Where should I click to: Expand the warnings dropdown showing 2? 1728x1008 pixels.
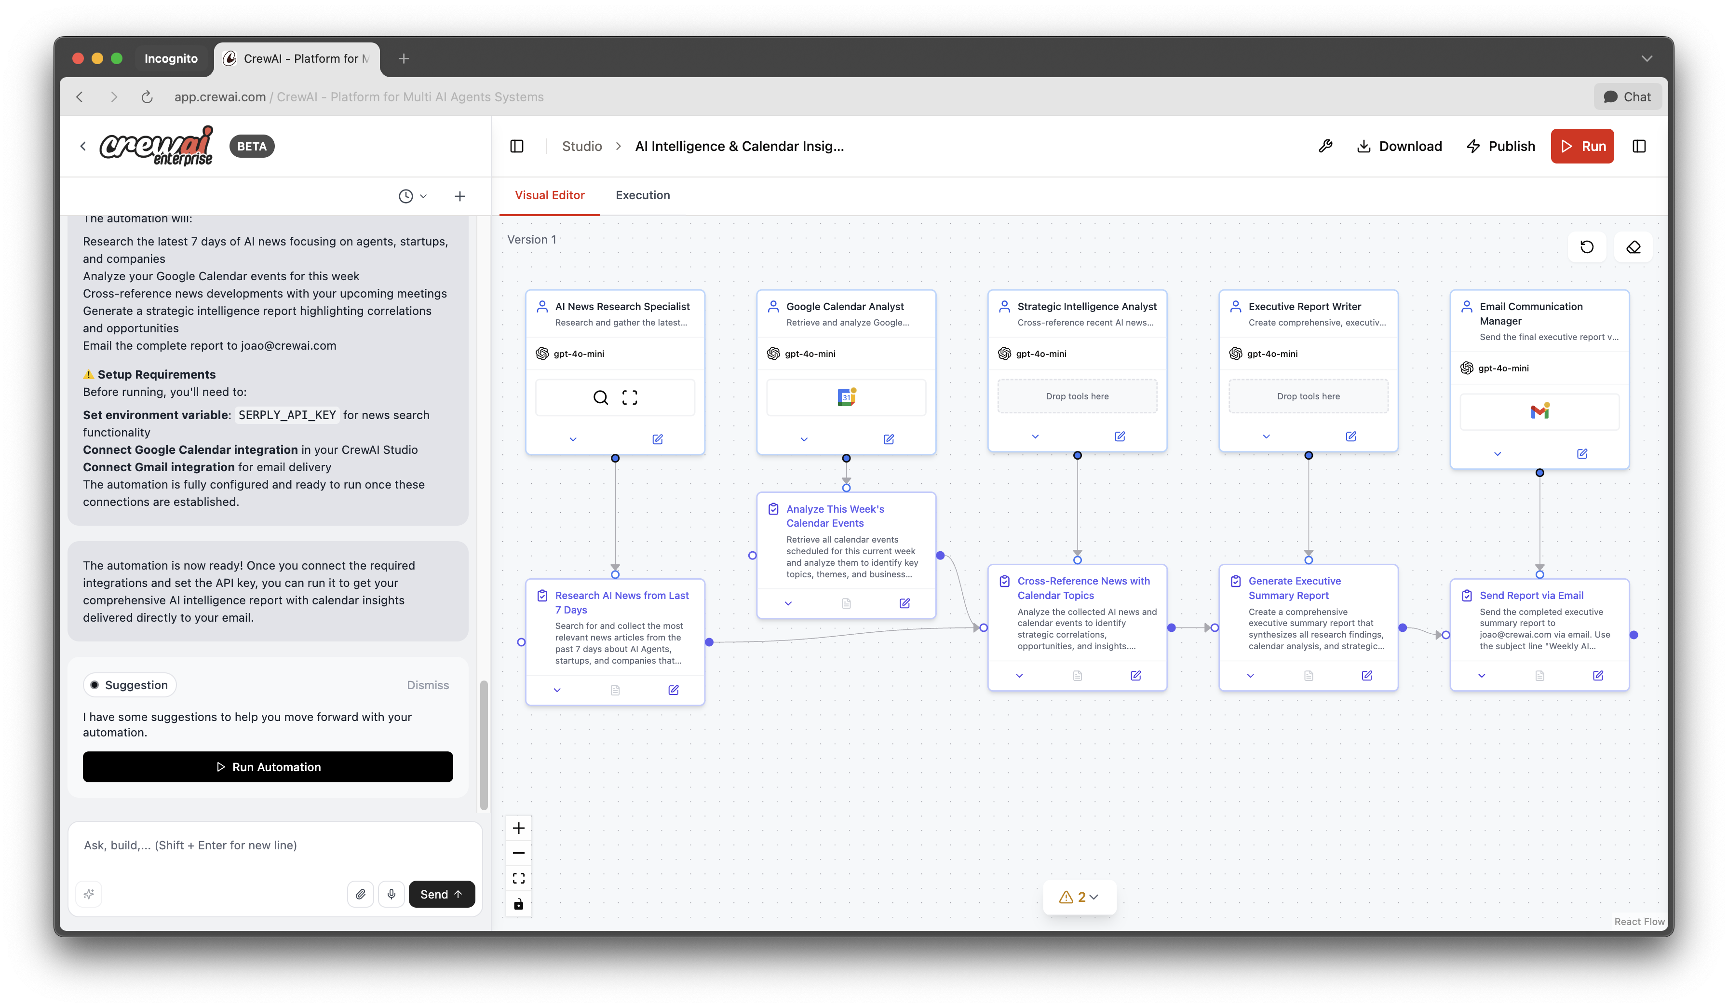(1080, 897)
